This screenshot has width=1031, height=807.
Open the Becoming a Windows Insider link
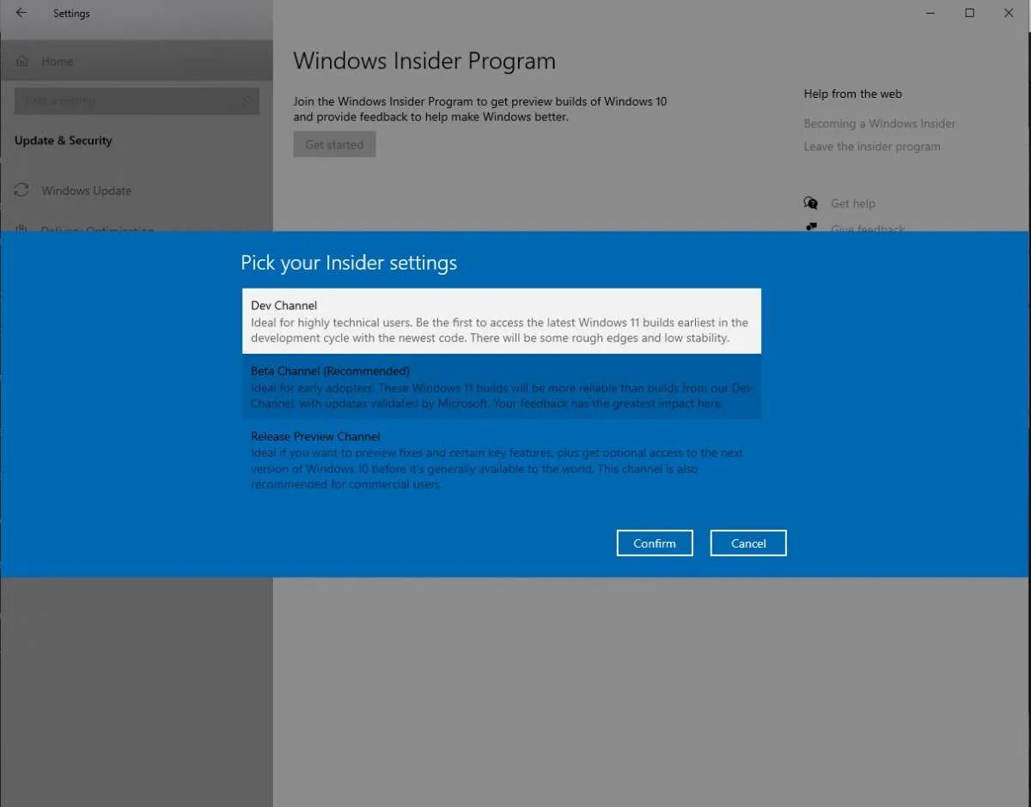click(879, 123)
